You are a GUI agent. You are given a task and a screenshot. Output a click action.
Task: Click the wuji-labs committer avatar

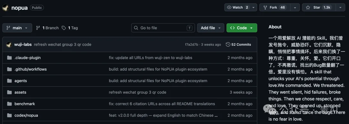tap(9, 44)
